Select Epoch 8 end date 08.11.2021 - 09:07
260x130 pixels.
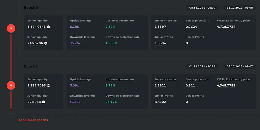pos(240,66)
